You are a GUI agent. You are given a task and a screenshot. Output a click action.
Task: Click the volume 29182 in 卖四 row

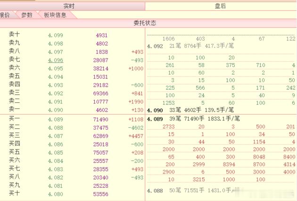(x=100, y=85)
